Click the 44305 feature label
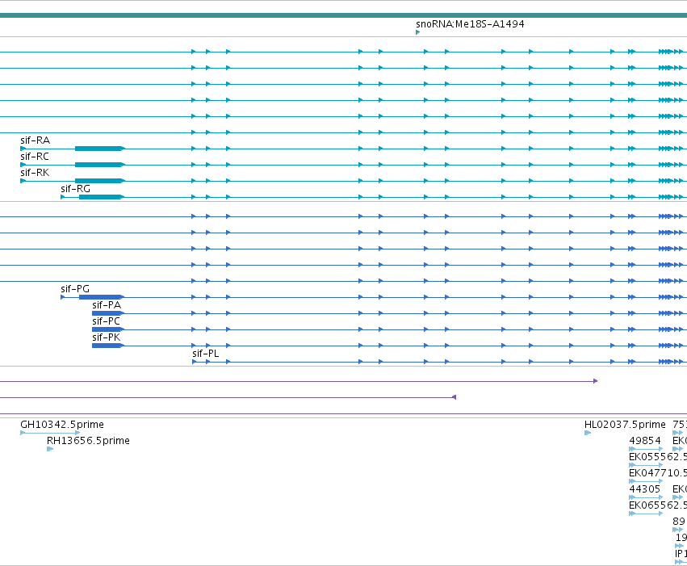The width and height of the screenshot is (687, 566). coord(644,489)
